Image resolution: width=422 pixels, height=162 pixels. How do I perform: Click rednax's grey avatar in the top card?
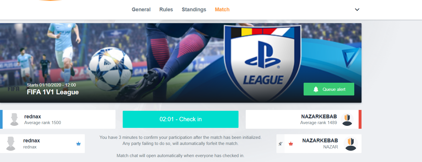14,119
